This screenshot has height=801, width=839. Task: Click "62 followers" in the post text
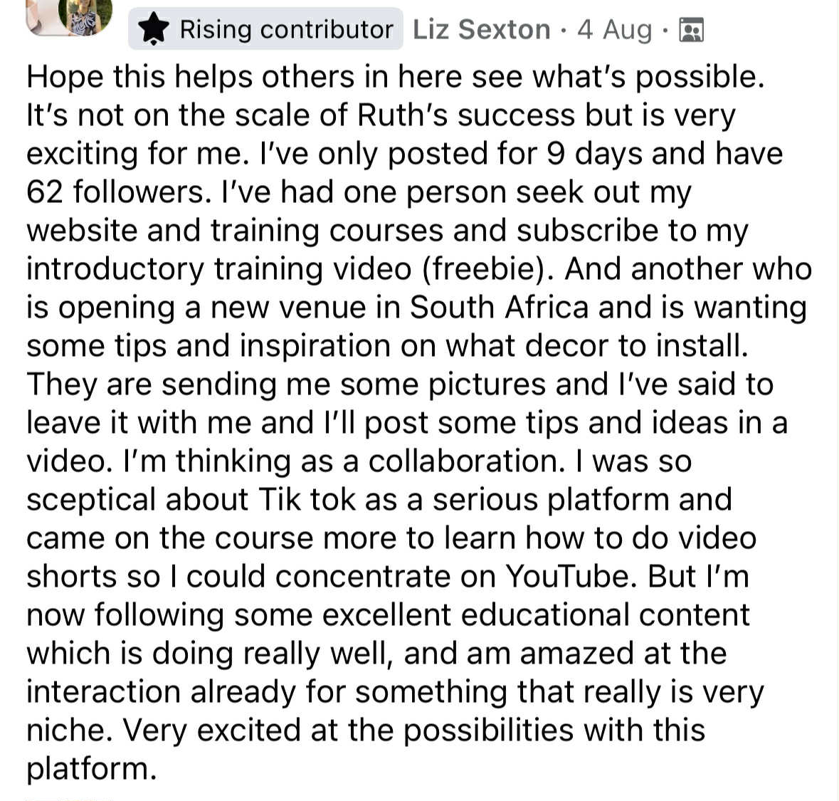coord(114,192)
